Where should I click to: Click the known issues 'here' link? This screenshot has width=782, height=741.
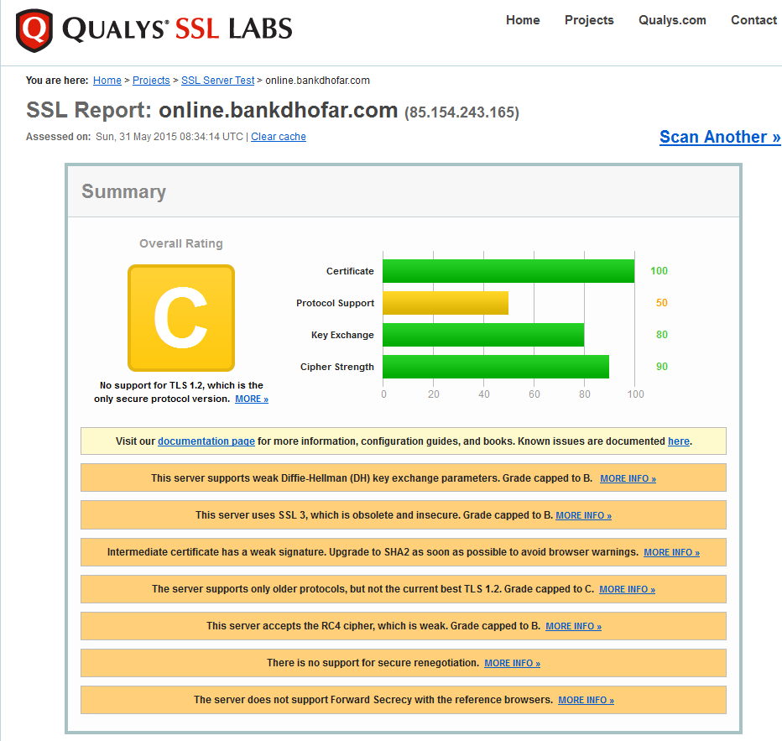click(679, 441)
